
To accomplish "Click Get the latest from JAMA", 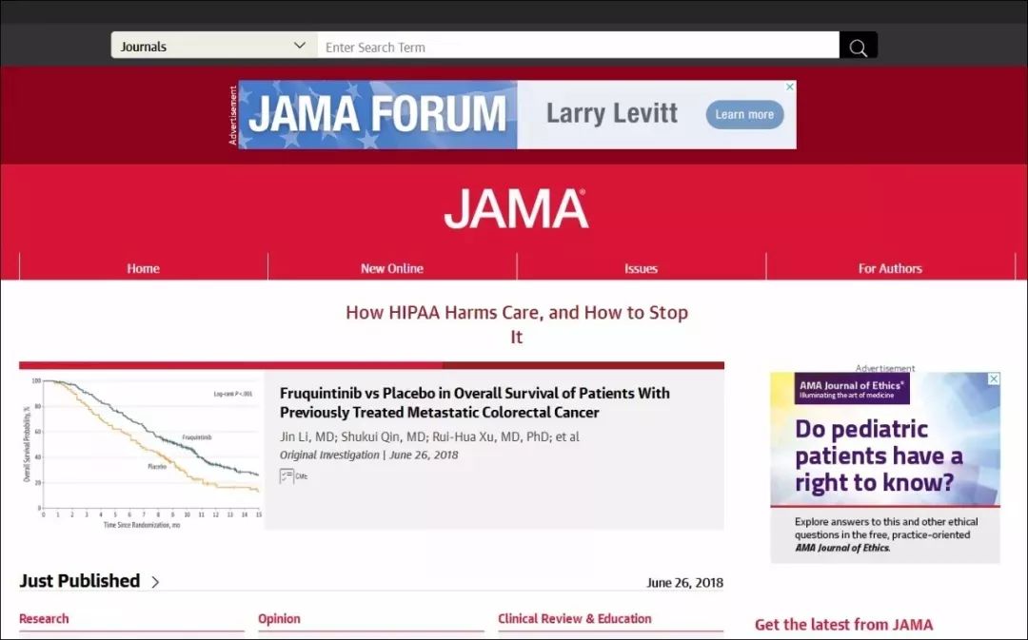I will (843, 624).
